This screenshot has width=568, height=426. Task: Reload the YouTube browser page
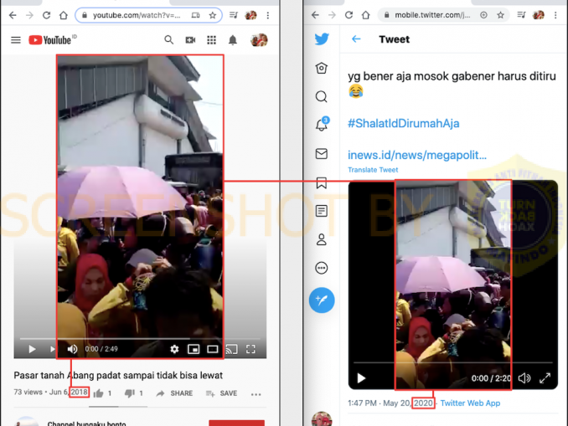click(x=46, y=15)
